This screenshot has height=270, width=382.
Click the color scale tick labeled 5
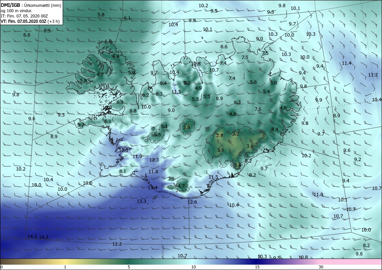pyautogui.click(x=129, y=267)
